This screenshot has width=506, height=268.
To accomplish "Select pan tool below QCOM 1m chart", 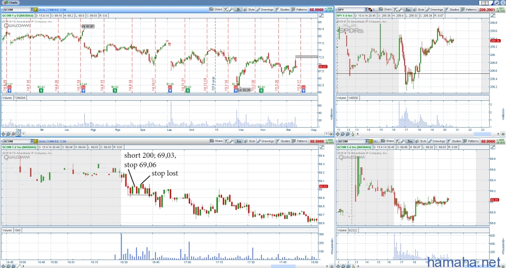I will pos(3,266).
